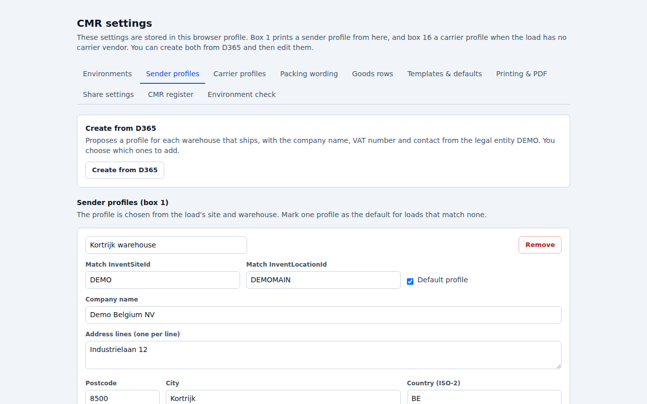View the CMR register tab
The width and height of the screenshot is (647, 404).
(170, 94)
